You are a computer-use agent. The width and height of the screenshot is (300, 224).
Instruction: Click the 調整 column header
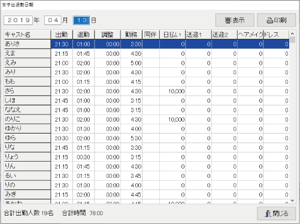[107, 35]
